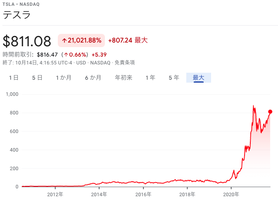
Task: Open the 免責条項 disclaimer link
Action: pos(125,63)
